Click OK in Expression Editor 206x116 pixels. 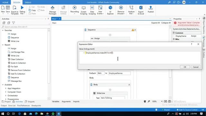coord(185,67)
